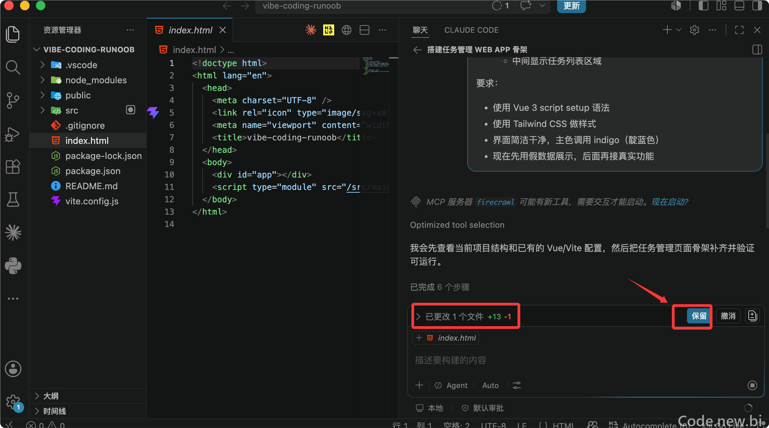The image size is (769, 428).
Task: Click the 本地 session target
Action: [429, 408]
